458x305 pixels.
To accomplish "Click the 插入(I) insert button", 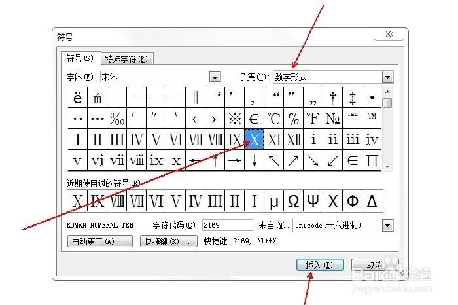I will pyautogui.click(x=320, y=265).
